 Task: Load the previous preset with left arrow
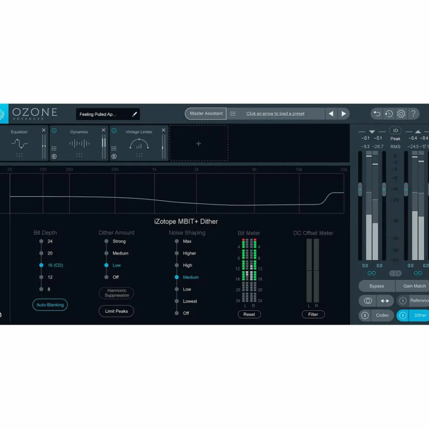tap(331, 113)
